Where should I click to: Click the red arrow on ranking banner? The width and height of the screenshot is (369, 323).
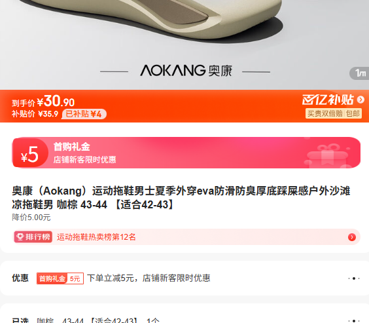tap(352, 237)
